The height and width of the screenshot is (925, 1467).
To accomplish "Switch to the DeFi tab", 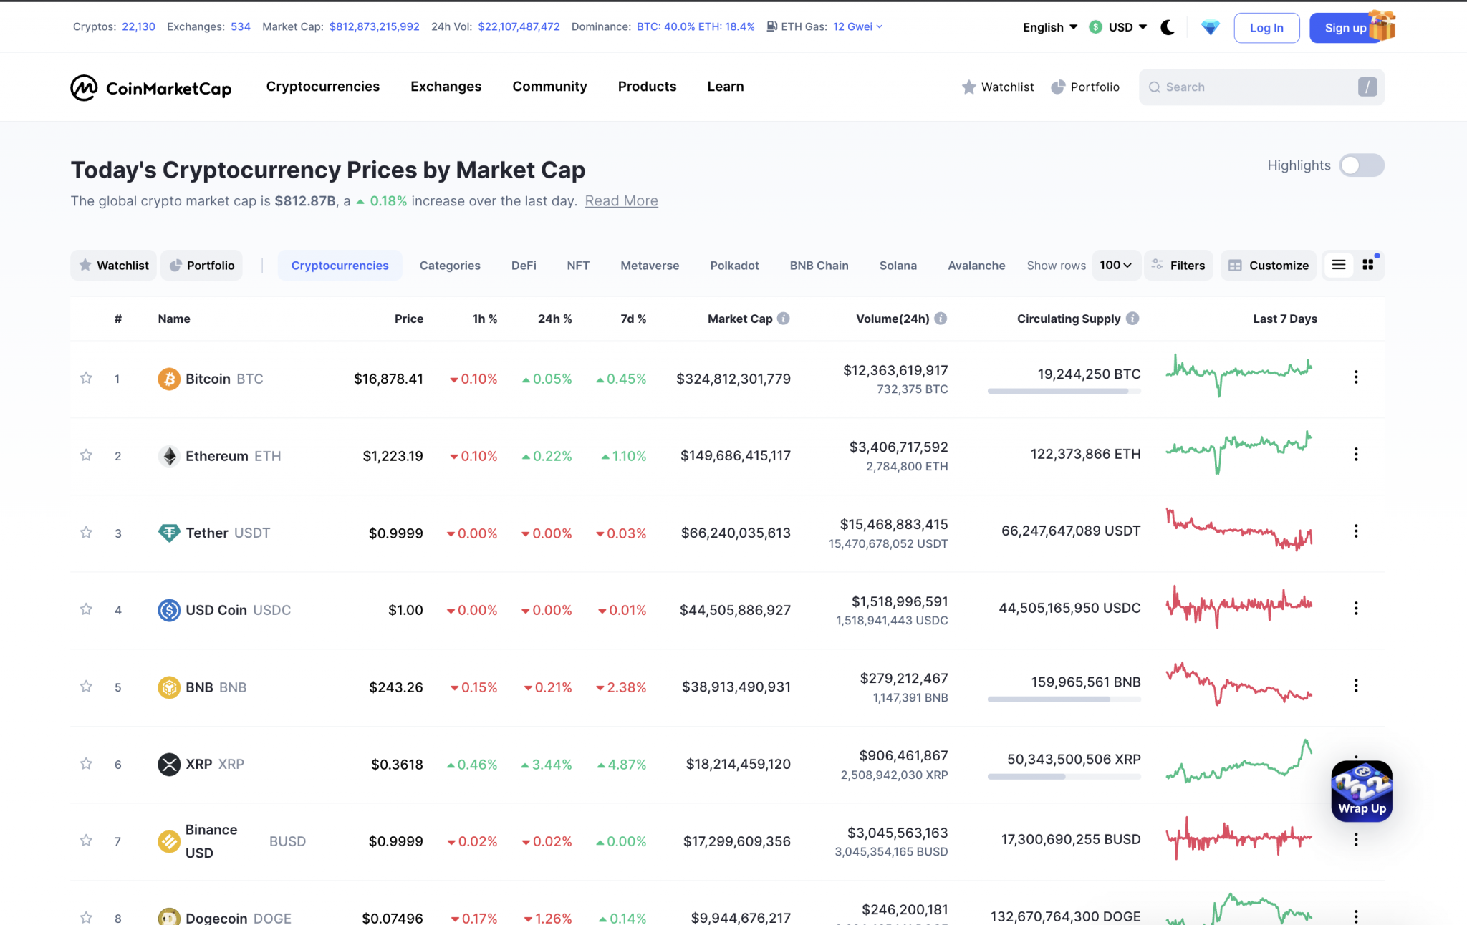I will (x=523, y=265).
